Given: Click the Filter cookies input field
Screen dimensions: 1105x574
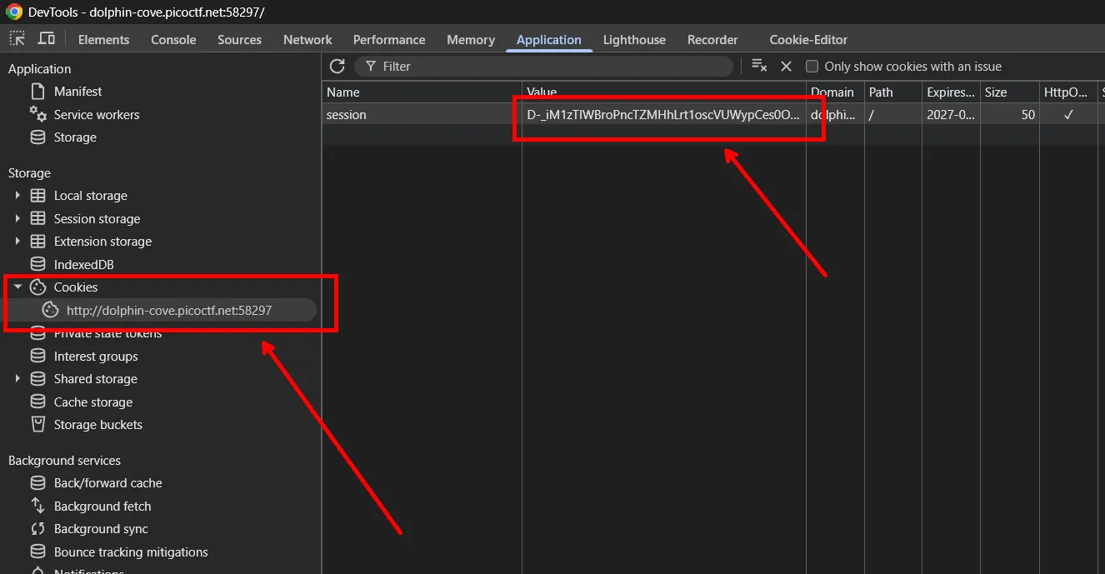Looking at the screenshot, I should (x=543, y=66).
